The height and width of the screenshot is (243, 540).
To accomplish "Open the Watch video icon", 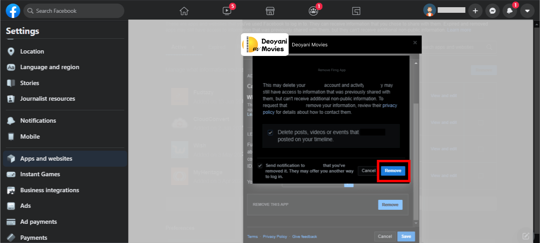I will coord(227,11).
